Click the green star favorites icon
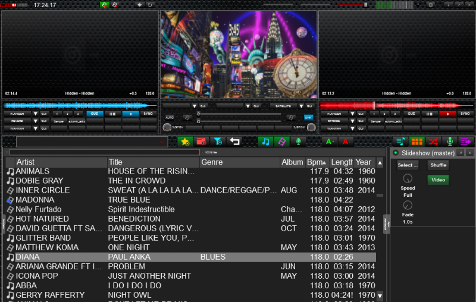 (184, 141)
